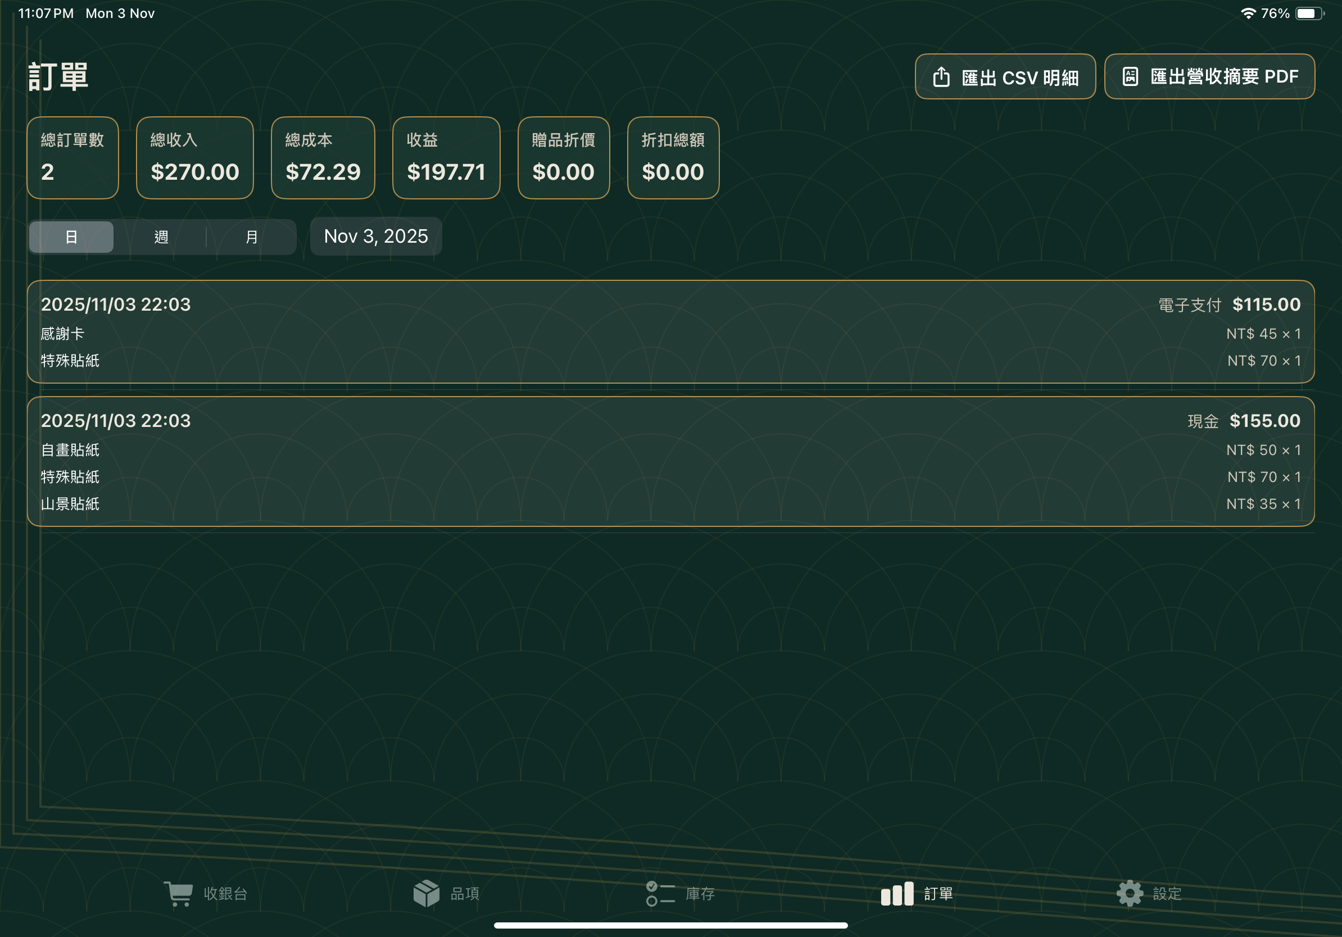The image size is (1342, 937).
Task: Switch the period segment to 週
Action: (x=161, y=236)
